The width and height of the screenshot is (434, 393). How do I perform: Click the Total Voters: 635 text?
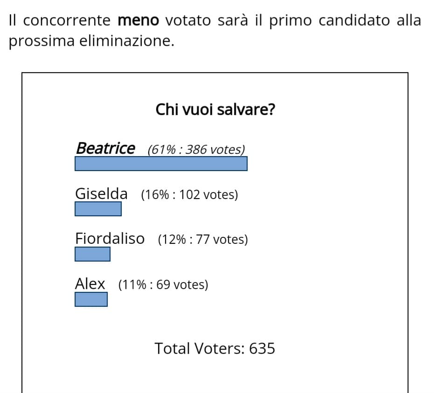[x=215, y=348]
